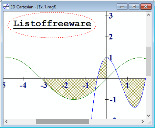The image size is (155, 128).
Task: Click the y-axis label 3
Action: point(111,16)
